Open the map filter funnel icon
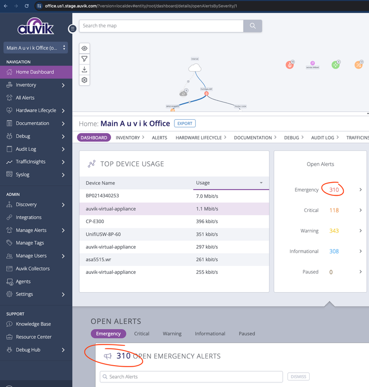The image size is (369, 387). (84, 59)
